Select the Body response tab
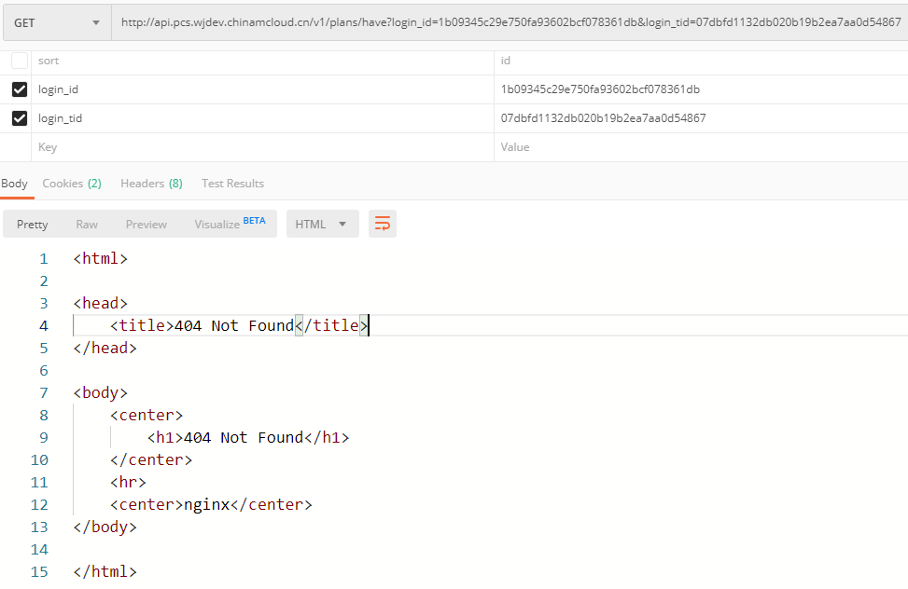908x589 pixels. click(14, 184)
